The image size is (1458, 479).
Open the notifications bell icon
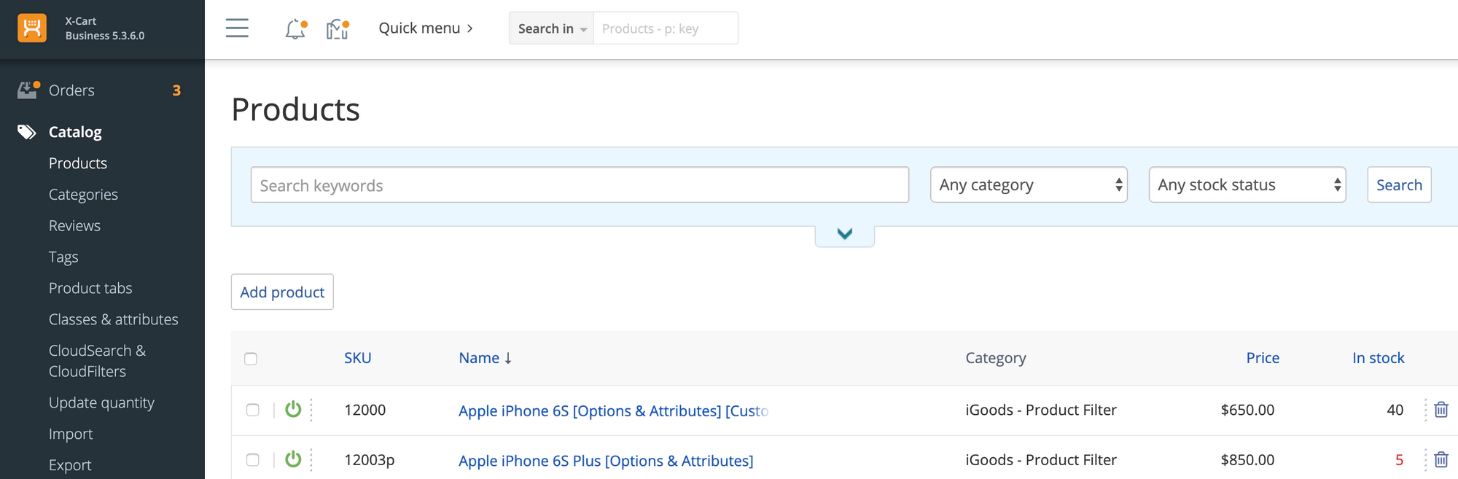(x=295, y=29)
